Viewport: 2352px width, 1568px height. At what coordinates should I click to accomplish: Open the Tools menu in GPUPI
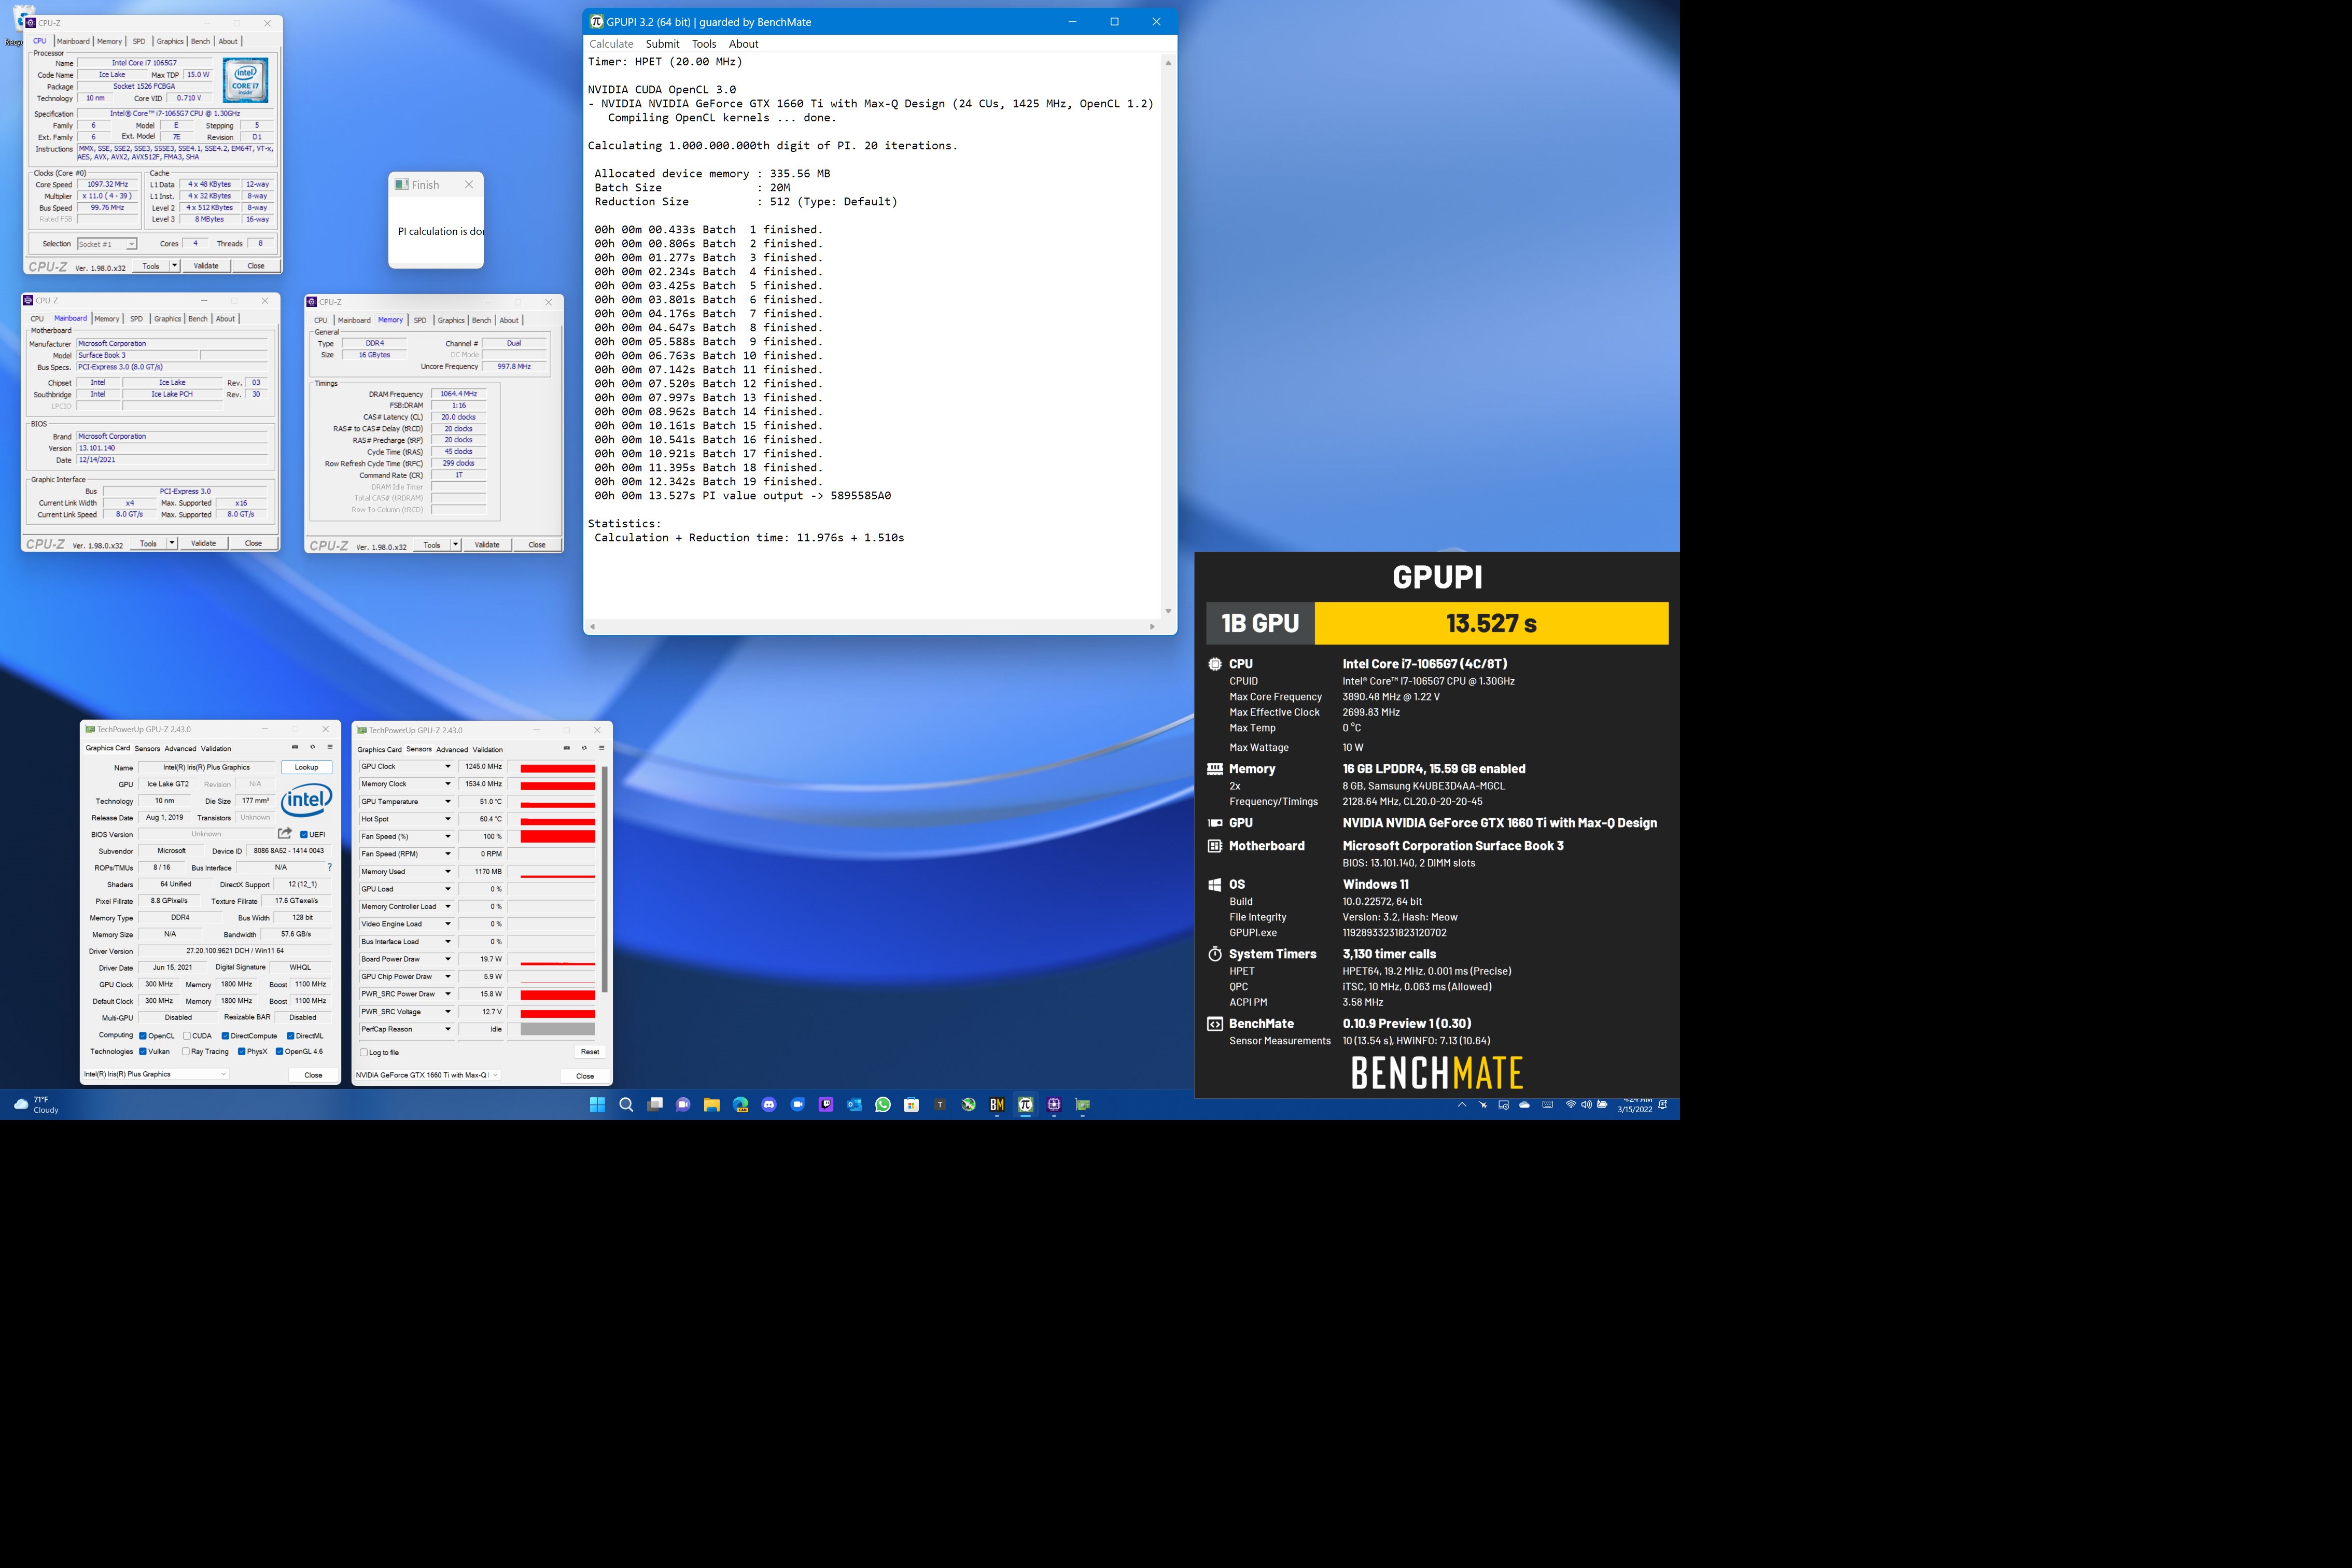point(704,44)
